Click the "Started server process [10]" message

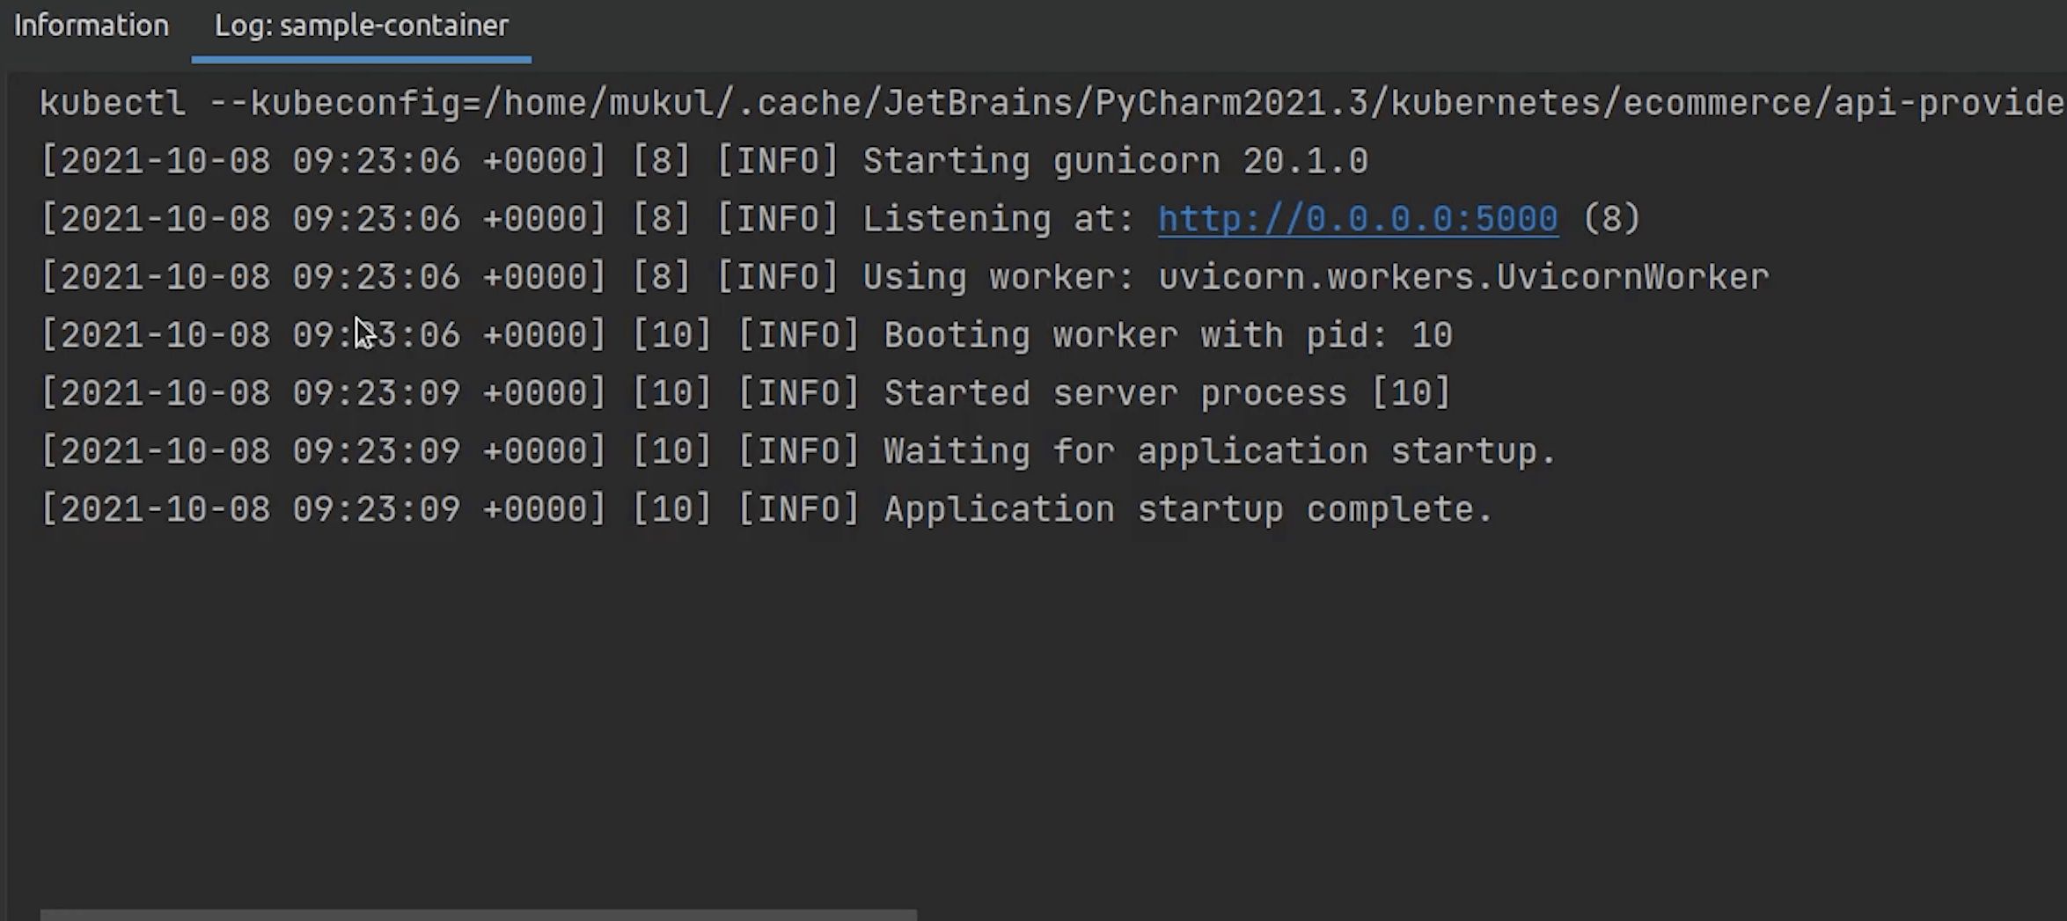pyautogui.click(x=1167, y=393)
